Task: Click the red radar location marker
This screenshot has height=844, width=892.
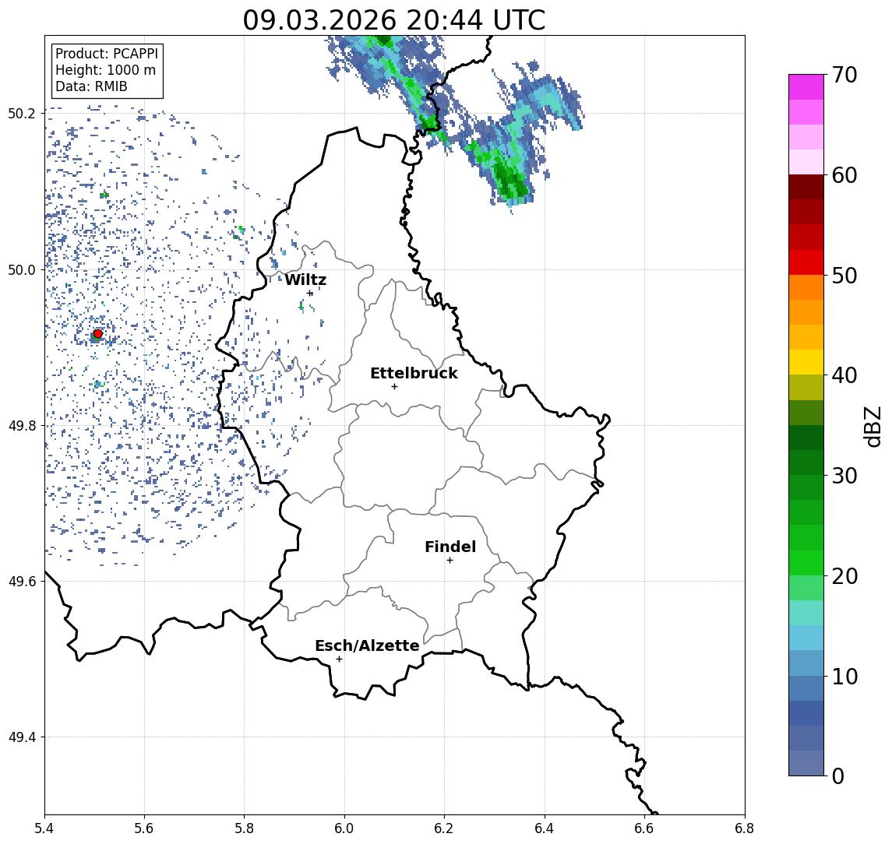Action: (98, 334)
